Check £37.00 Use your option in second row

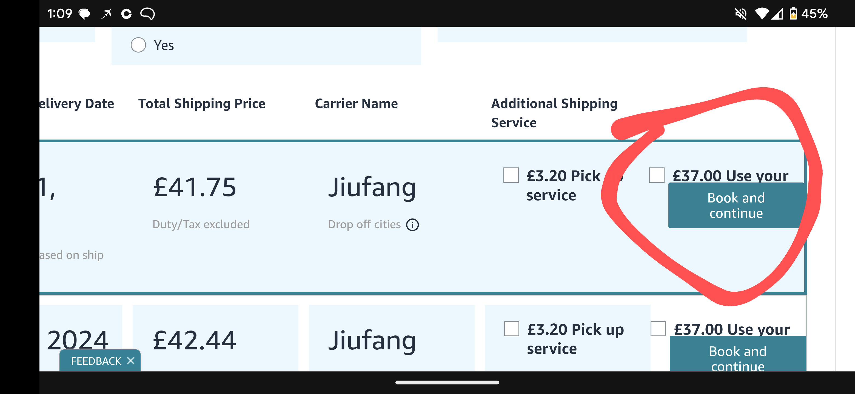click(x=658, y=328)
